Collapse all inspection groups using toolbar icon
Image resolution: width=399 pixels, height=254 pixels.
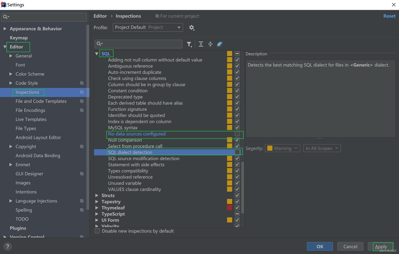coord(210,44)
